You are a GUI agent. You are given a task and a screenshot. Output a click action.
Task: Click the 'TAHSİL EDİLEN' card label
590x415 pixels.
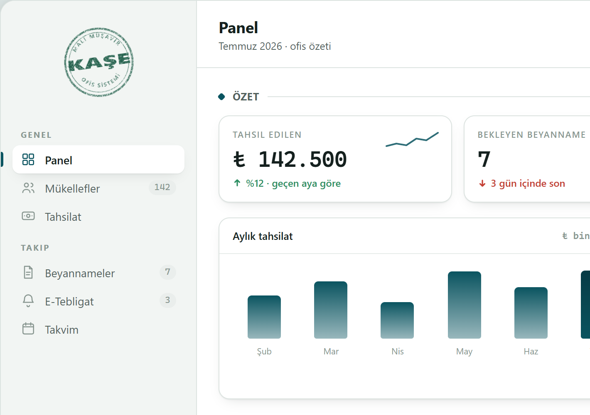[267, 135]
